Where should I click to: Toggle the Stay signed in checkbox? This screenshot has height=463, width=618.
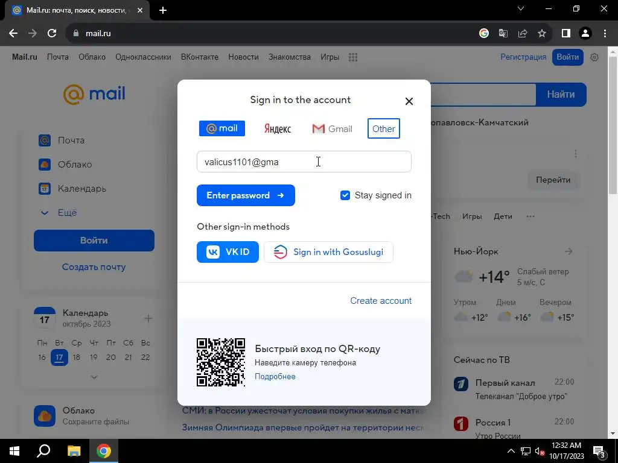pyautogui.click(x=345, y=195)
